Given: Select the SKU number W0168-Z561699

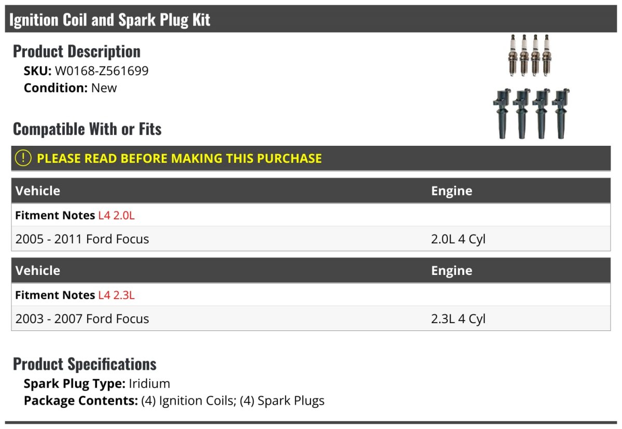Looking at the screenshot, I should pos(102,71).
